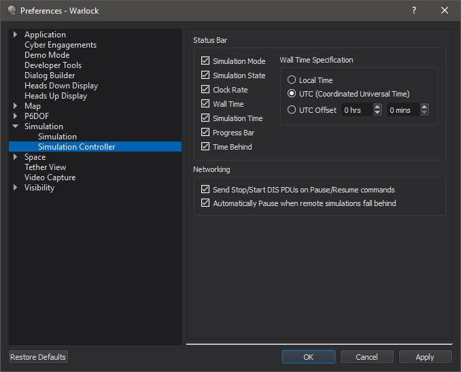The width and height of the screenshot is (461, 372).
Task: Toggle Send Stop/Start DIS PDUs checkbox
Action: [205, 189]
